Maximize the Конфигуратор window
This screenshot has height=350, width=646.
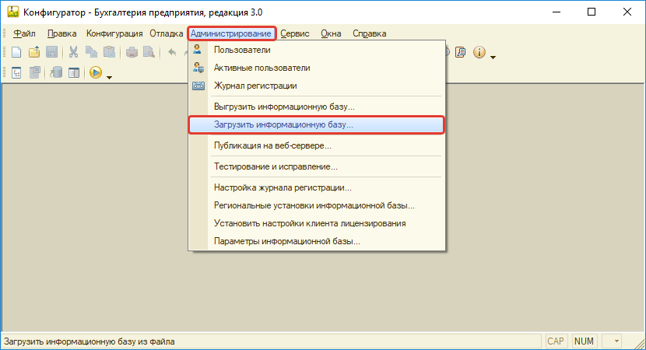592,12
